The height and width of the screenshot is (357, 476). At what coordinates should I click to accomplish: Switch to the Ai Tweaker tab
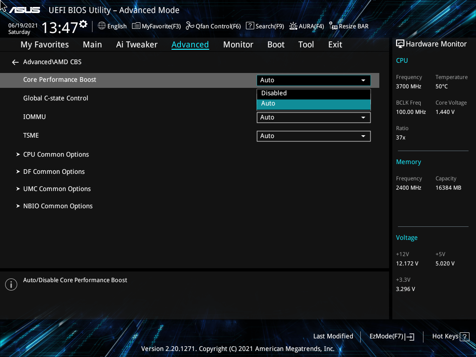pyautogui.click(x=137, y=44)
